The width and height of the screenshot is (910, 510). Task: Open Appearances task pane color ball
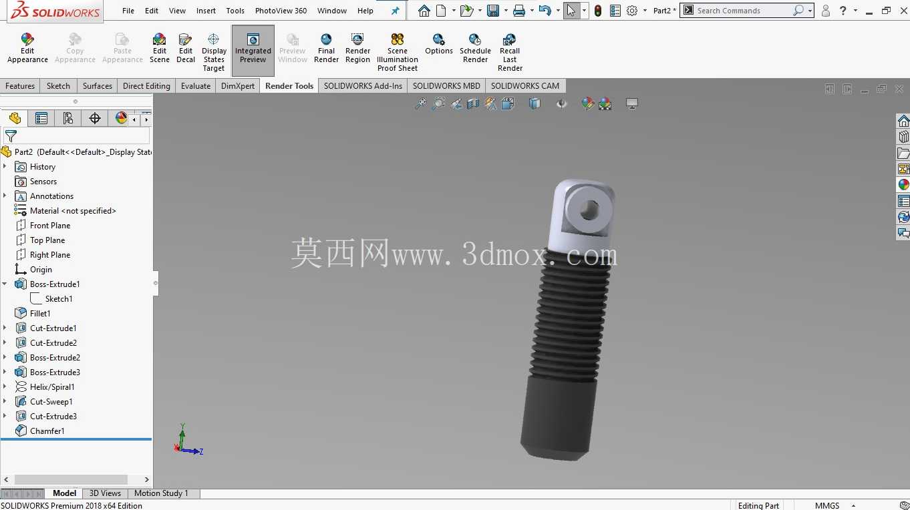pyautogui.click(x=903, y=185)
